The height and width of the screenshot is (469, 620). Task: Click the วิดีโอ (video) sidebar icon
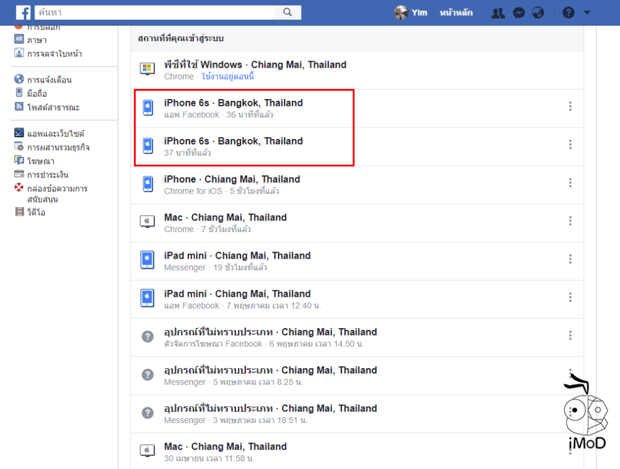(x=21, y=212)
